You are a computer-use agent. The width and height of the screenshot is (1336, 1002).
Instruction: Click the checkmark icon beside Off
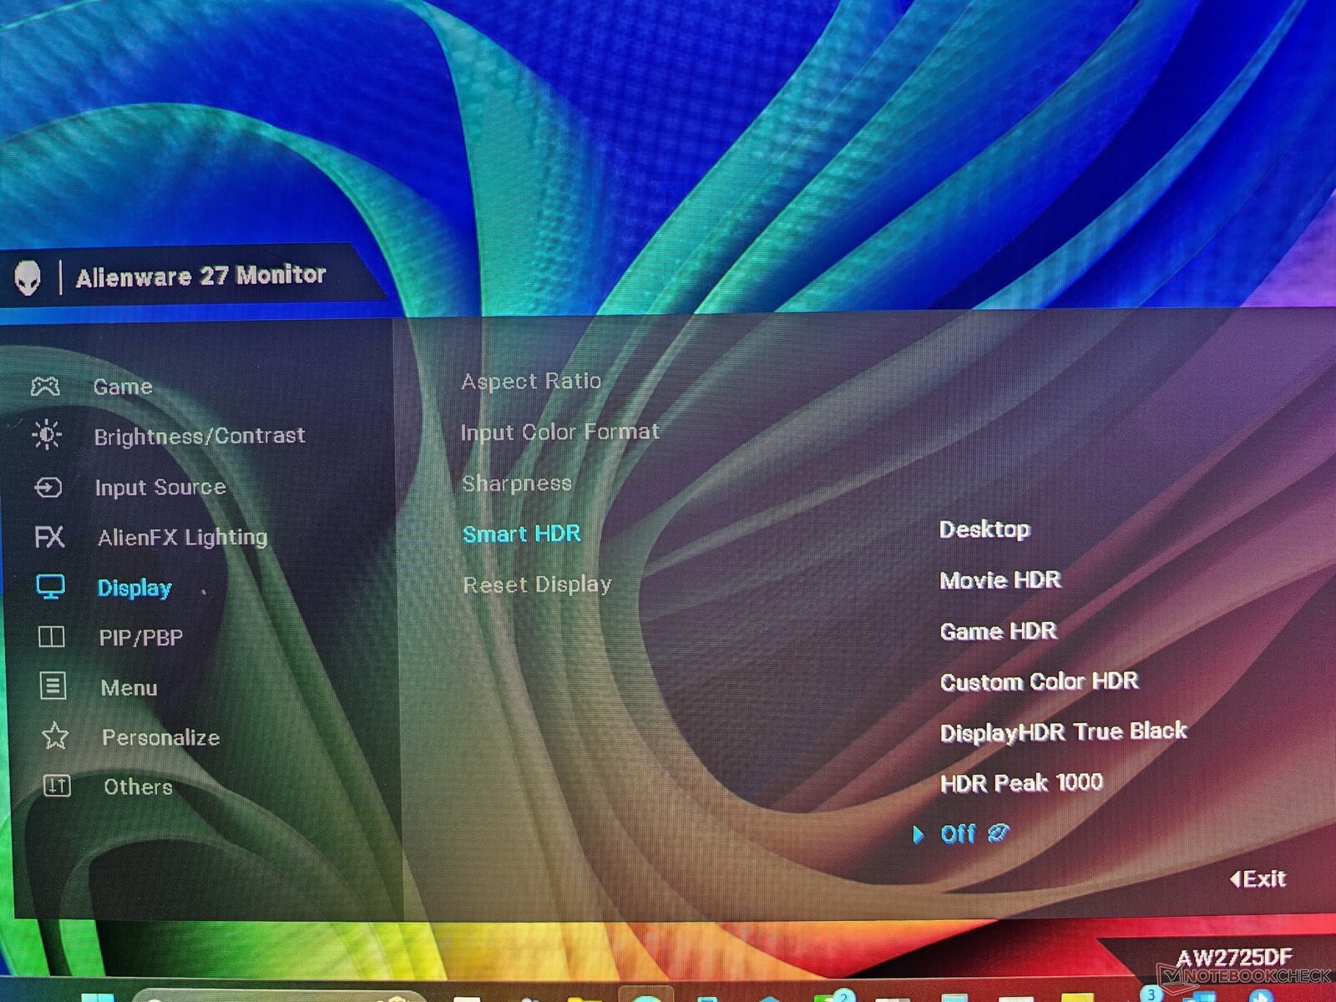[999, 832]
